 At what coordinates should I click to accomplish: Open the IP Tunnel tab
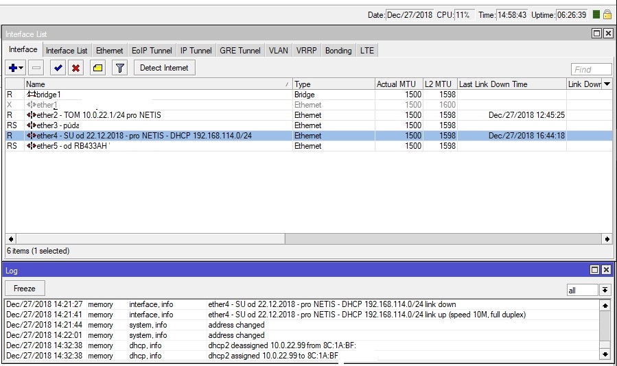(x=196, y=50)
